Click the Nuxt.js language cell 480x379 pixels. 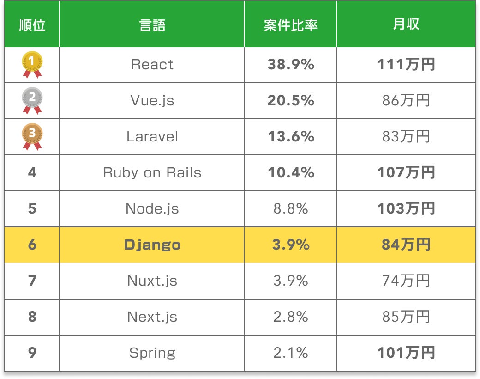click(152, 281)
